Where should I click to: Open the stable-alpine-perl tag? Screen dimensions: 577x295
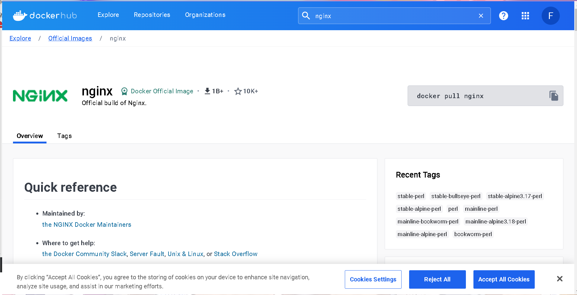419,209
